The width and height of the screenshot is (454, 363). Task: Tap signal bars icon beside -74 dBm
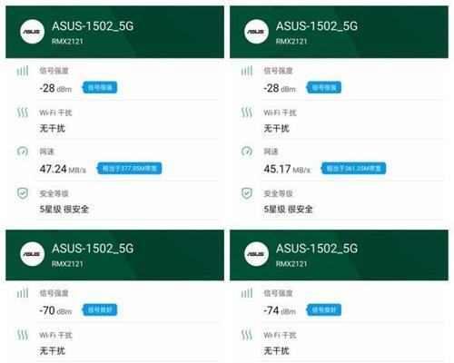(x=247, y=293)
